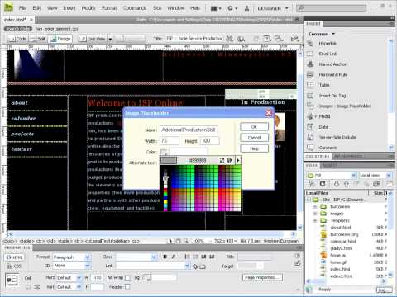Click the Bg color swatch in Properties
Screen dimensions: 397x297
(x=146, y=277)
